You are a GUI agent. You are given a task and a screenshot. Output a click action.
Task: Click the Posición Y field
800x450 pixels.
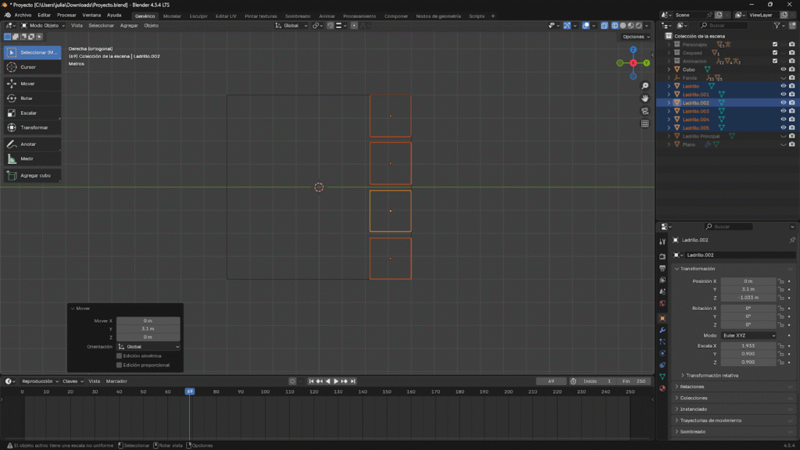(x=748, y=289)
